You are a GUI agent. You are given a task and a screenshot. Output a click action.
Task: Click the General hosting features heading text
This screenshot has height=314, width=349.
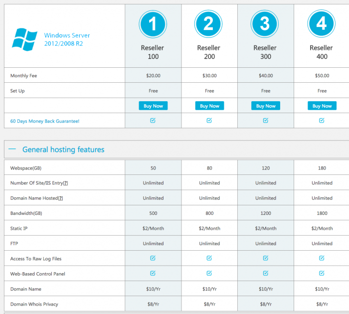[63, 150]
